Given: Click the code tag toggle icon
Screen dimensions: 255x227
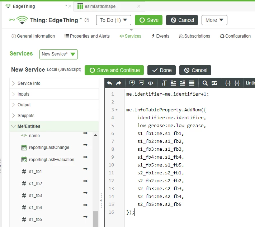Looking at the screenshot, I should [x=151, y=83].
